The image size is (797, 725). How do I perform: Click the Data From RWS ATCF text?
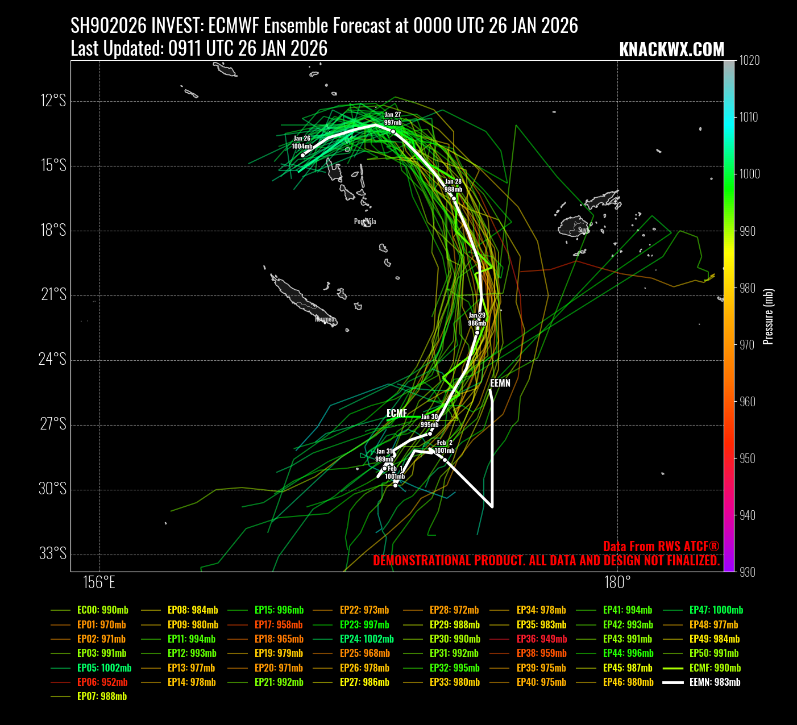point(661,547)
